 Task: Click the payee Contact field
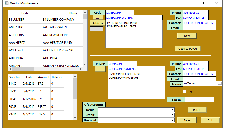pyautogui.click(x=199, y=74)
